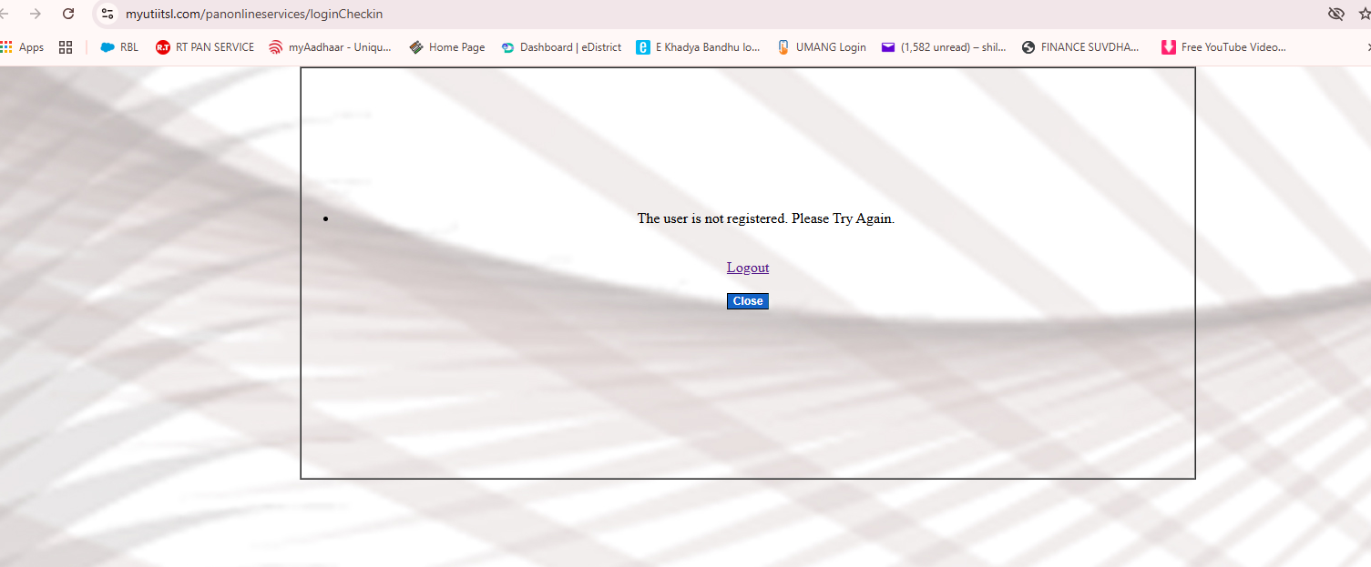Open the myAadhaar bookmark
Image resolution: width=1371 pixels, height=567 pixels.
(330, 47)
